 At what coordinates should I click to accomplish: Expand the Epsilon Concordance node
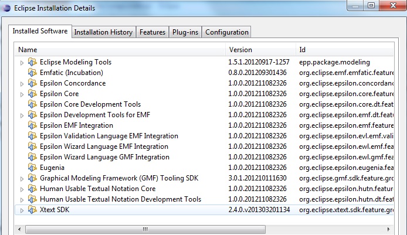(x=22, y=84)
